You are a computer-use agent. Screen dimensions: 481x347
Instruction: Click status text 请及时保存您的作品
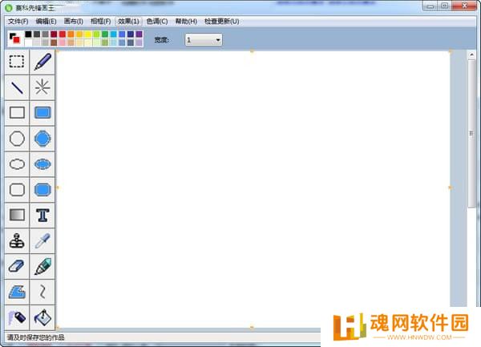pyautogui.click(x=35, y=337)
